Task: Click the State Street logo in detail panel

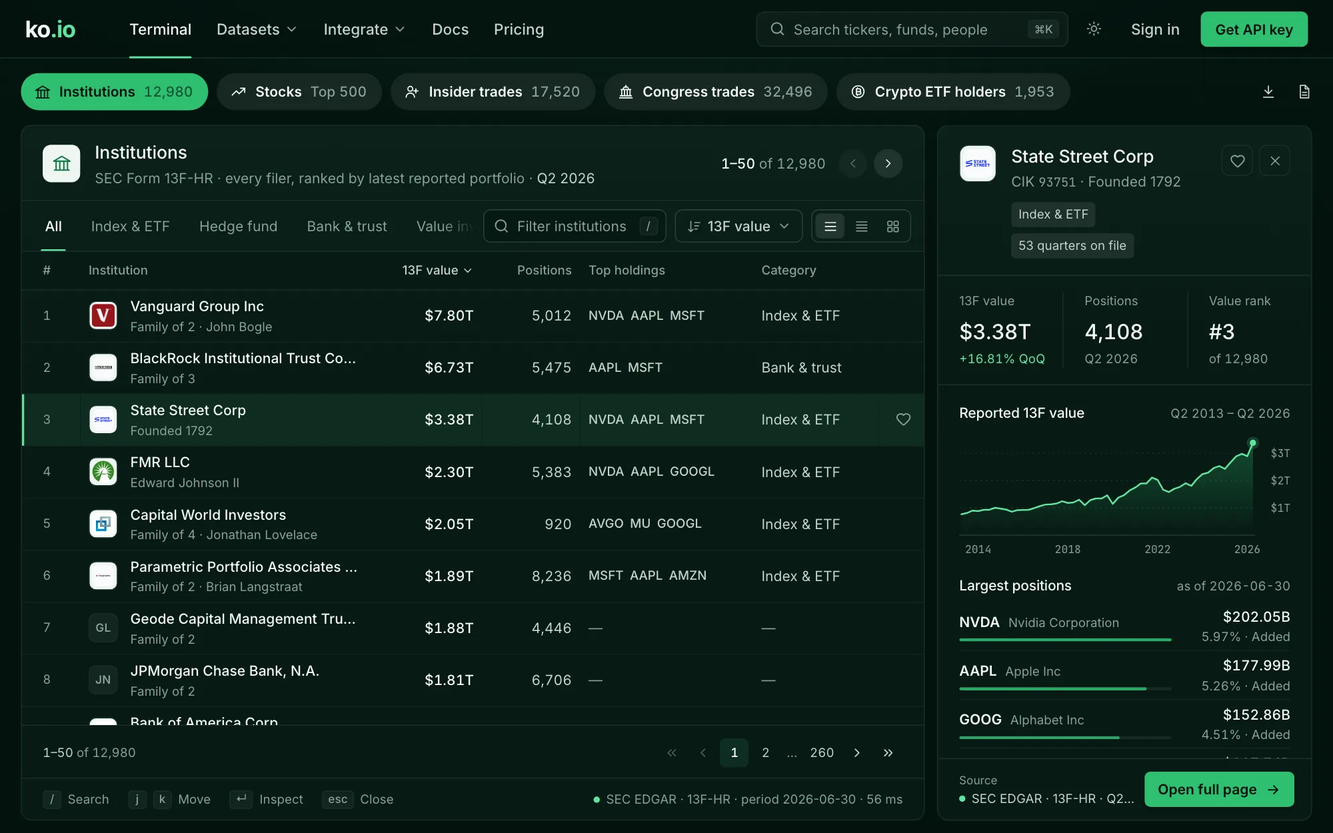Action: pyautogui.click(x=978, y=163)
